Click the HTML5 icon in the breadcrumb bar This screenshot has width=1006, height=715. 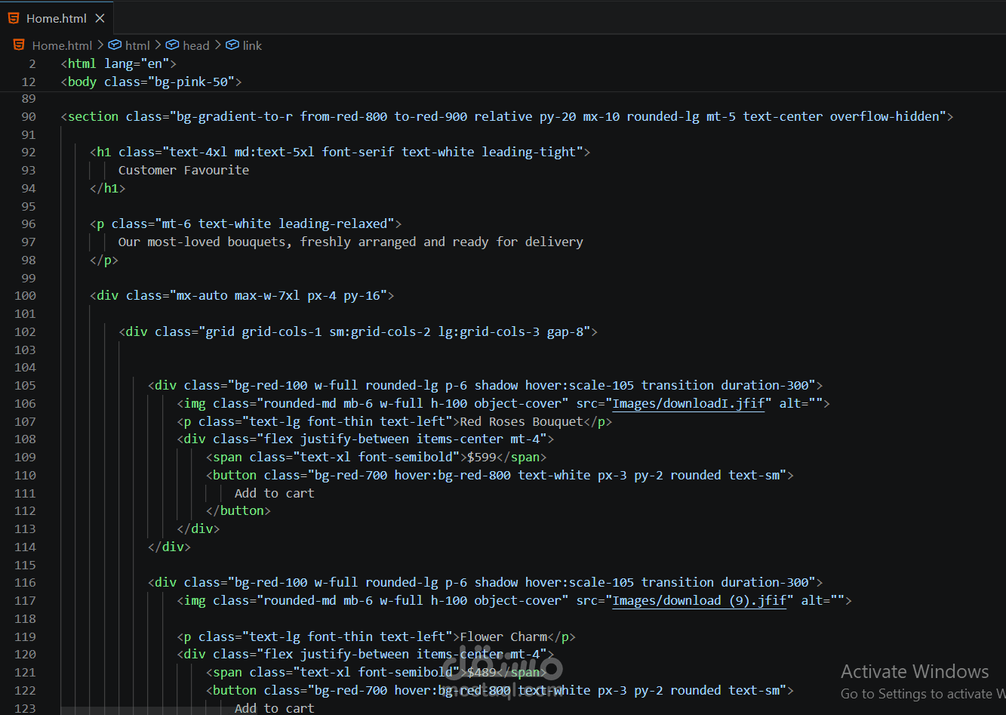click(x=19, y=45)
